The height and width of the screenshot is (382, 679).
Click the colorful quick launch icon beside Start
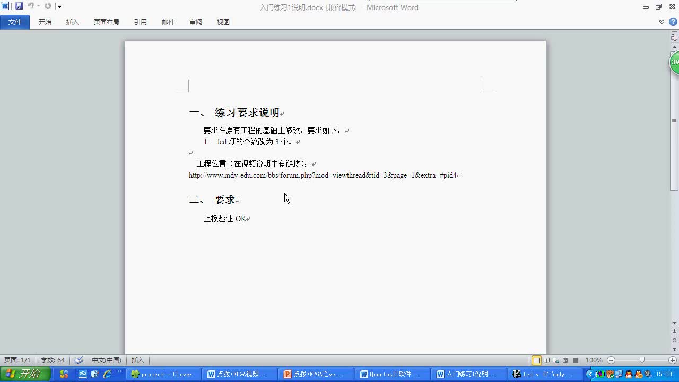click(64, 374)
